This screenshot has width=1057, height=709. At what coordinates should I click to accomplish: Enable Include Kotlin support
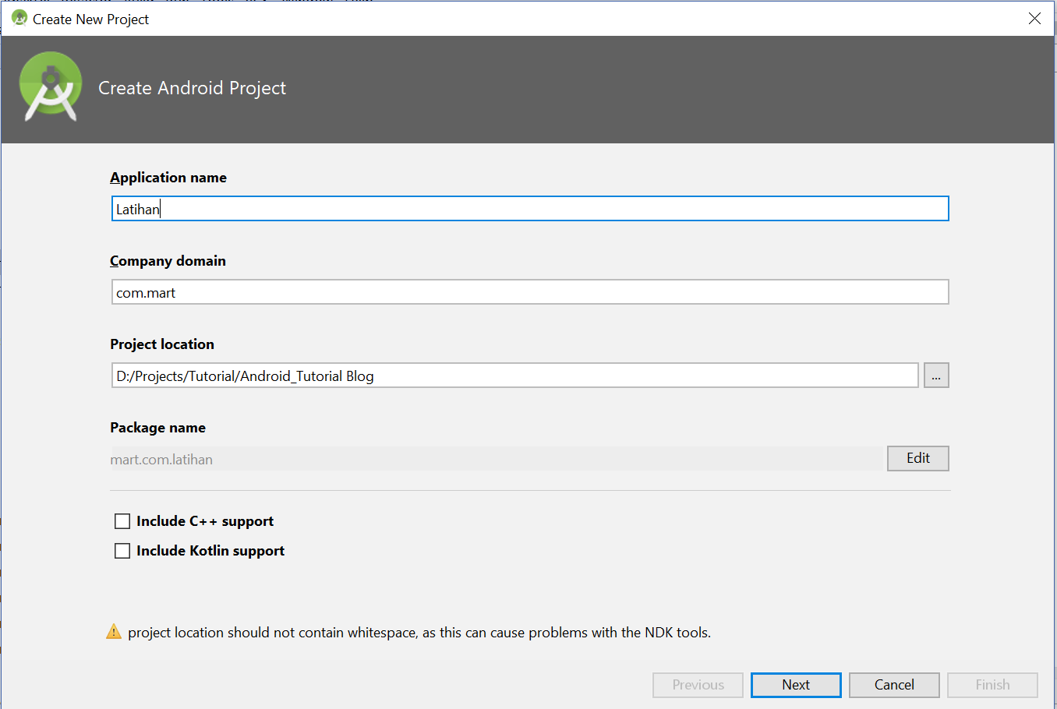point(122,550)
